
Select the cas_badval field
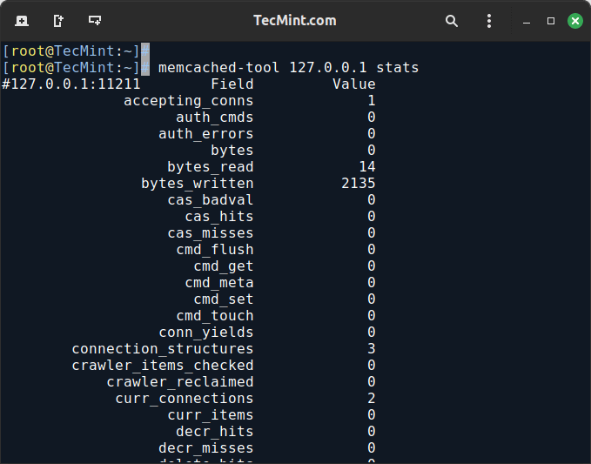pyautogui.click(x=211, y=200)
